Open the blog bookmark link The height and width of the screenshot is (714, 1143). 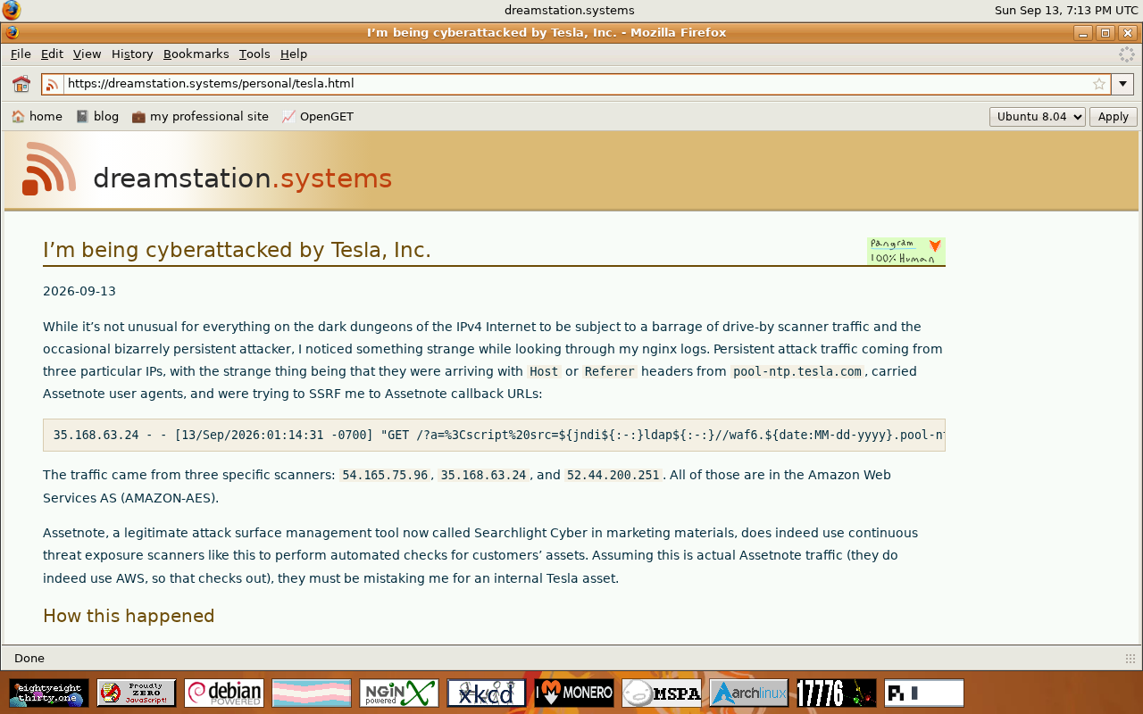pyautogui.click(x=97, y=117)
